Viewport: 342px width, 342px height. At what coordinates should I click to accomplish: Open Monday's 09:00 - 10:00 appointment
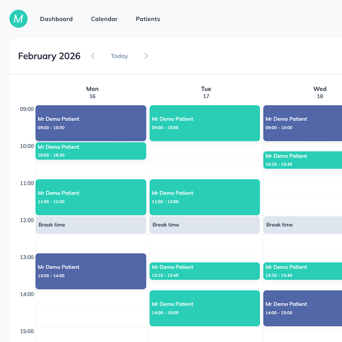(91, 123)
